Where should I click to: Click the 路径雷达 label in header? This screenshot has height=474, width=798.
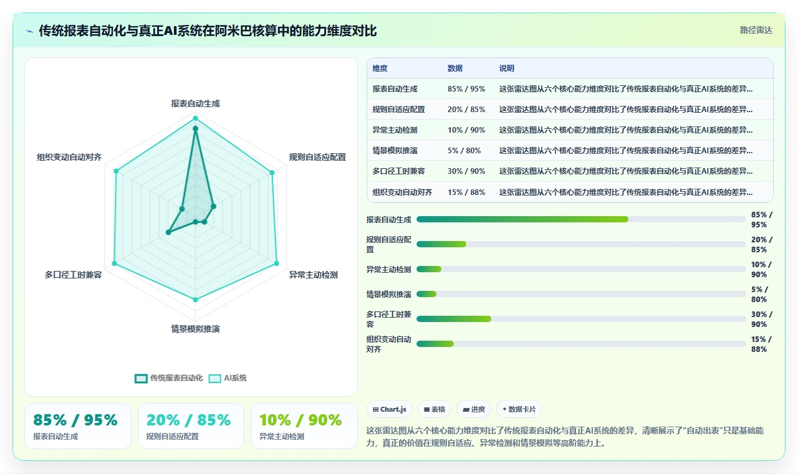(756, 30)
